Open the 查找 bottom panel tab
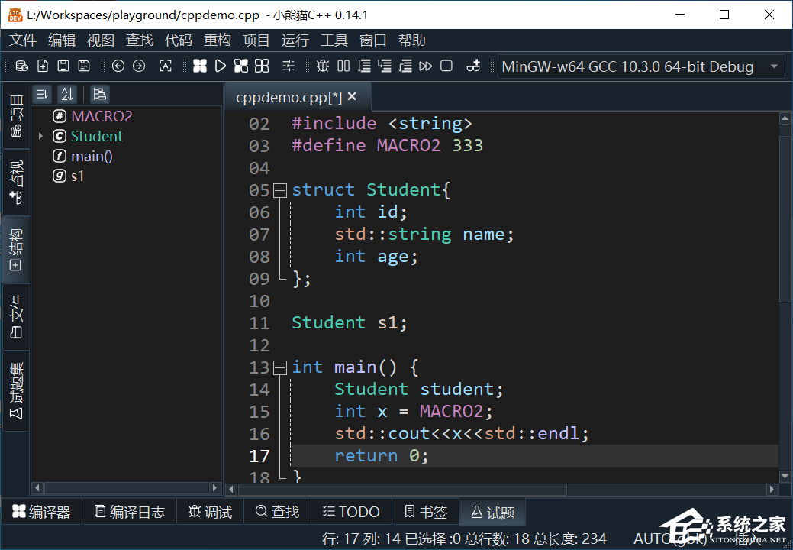The width and height of the screenshot is (793, 550). (x=278, y=512)
